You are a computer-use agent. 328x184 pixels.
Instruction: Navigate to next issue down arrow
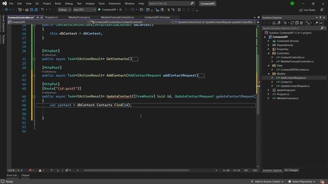pos(58,170)
